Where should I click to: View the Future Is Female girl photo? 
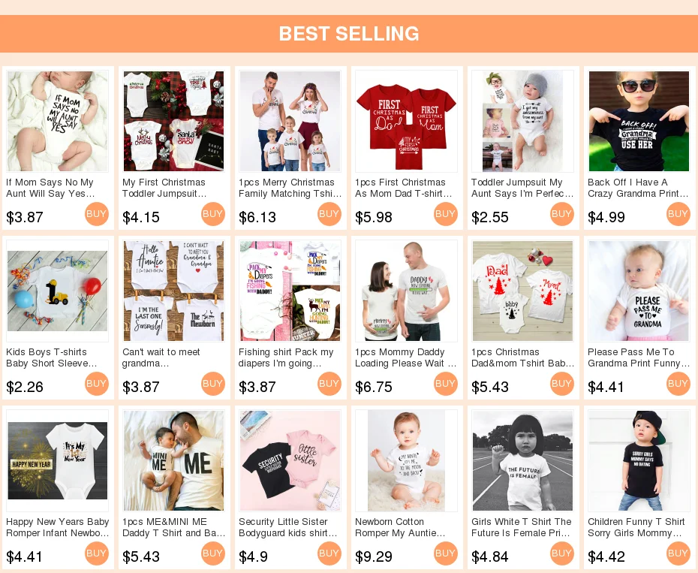(x=522, y=460)
